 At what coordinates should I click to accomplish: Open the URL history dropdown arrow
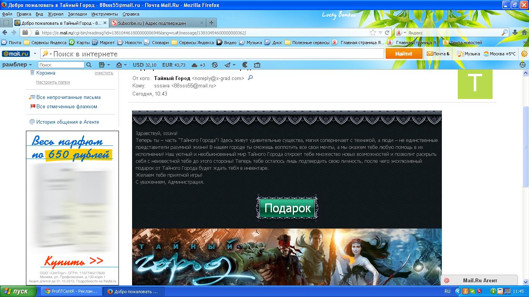pos(381,33)
